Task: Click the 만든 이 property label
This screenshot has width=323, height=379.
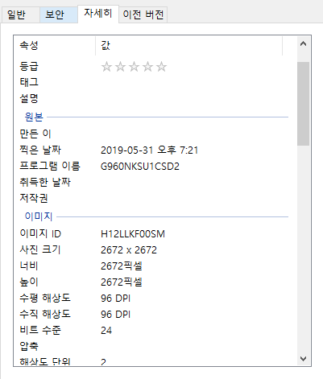Action: [35, 134]
